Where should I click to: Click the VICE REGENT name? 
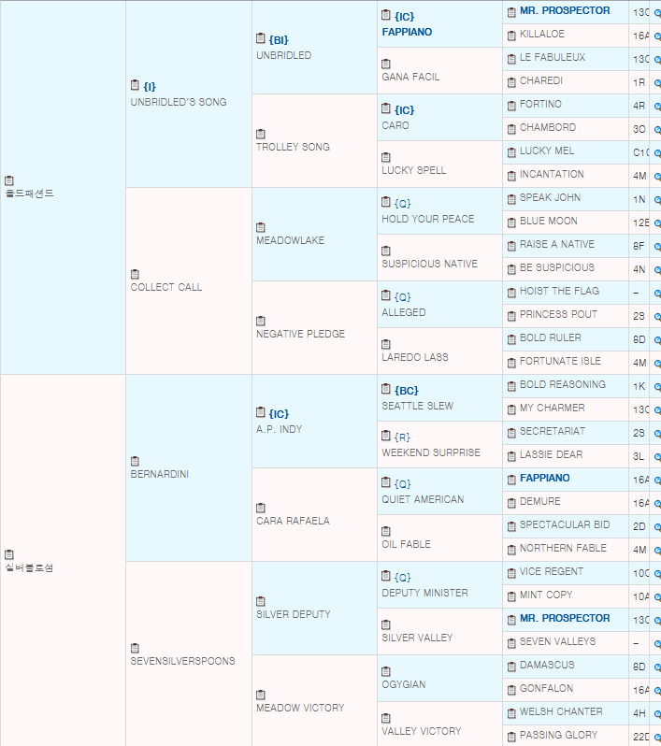[551, 571]
